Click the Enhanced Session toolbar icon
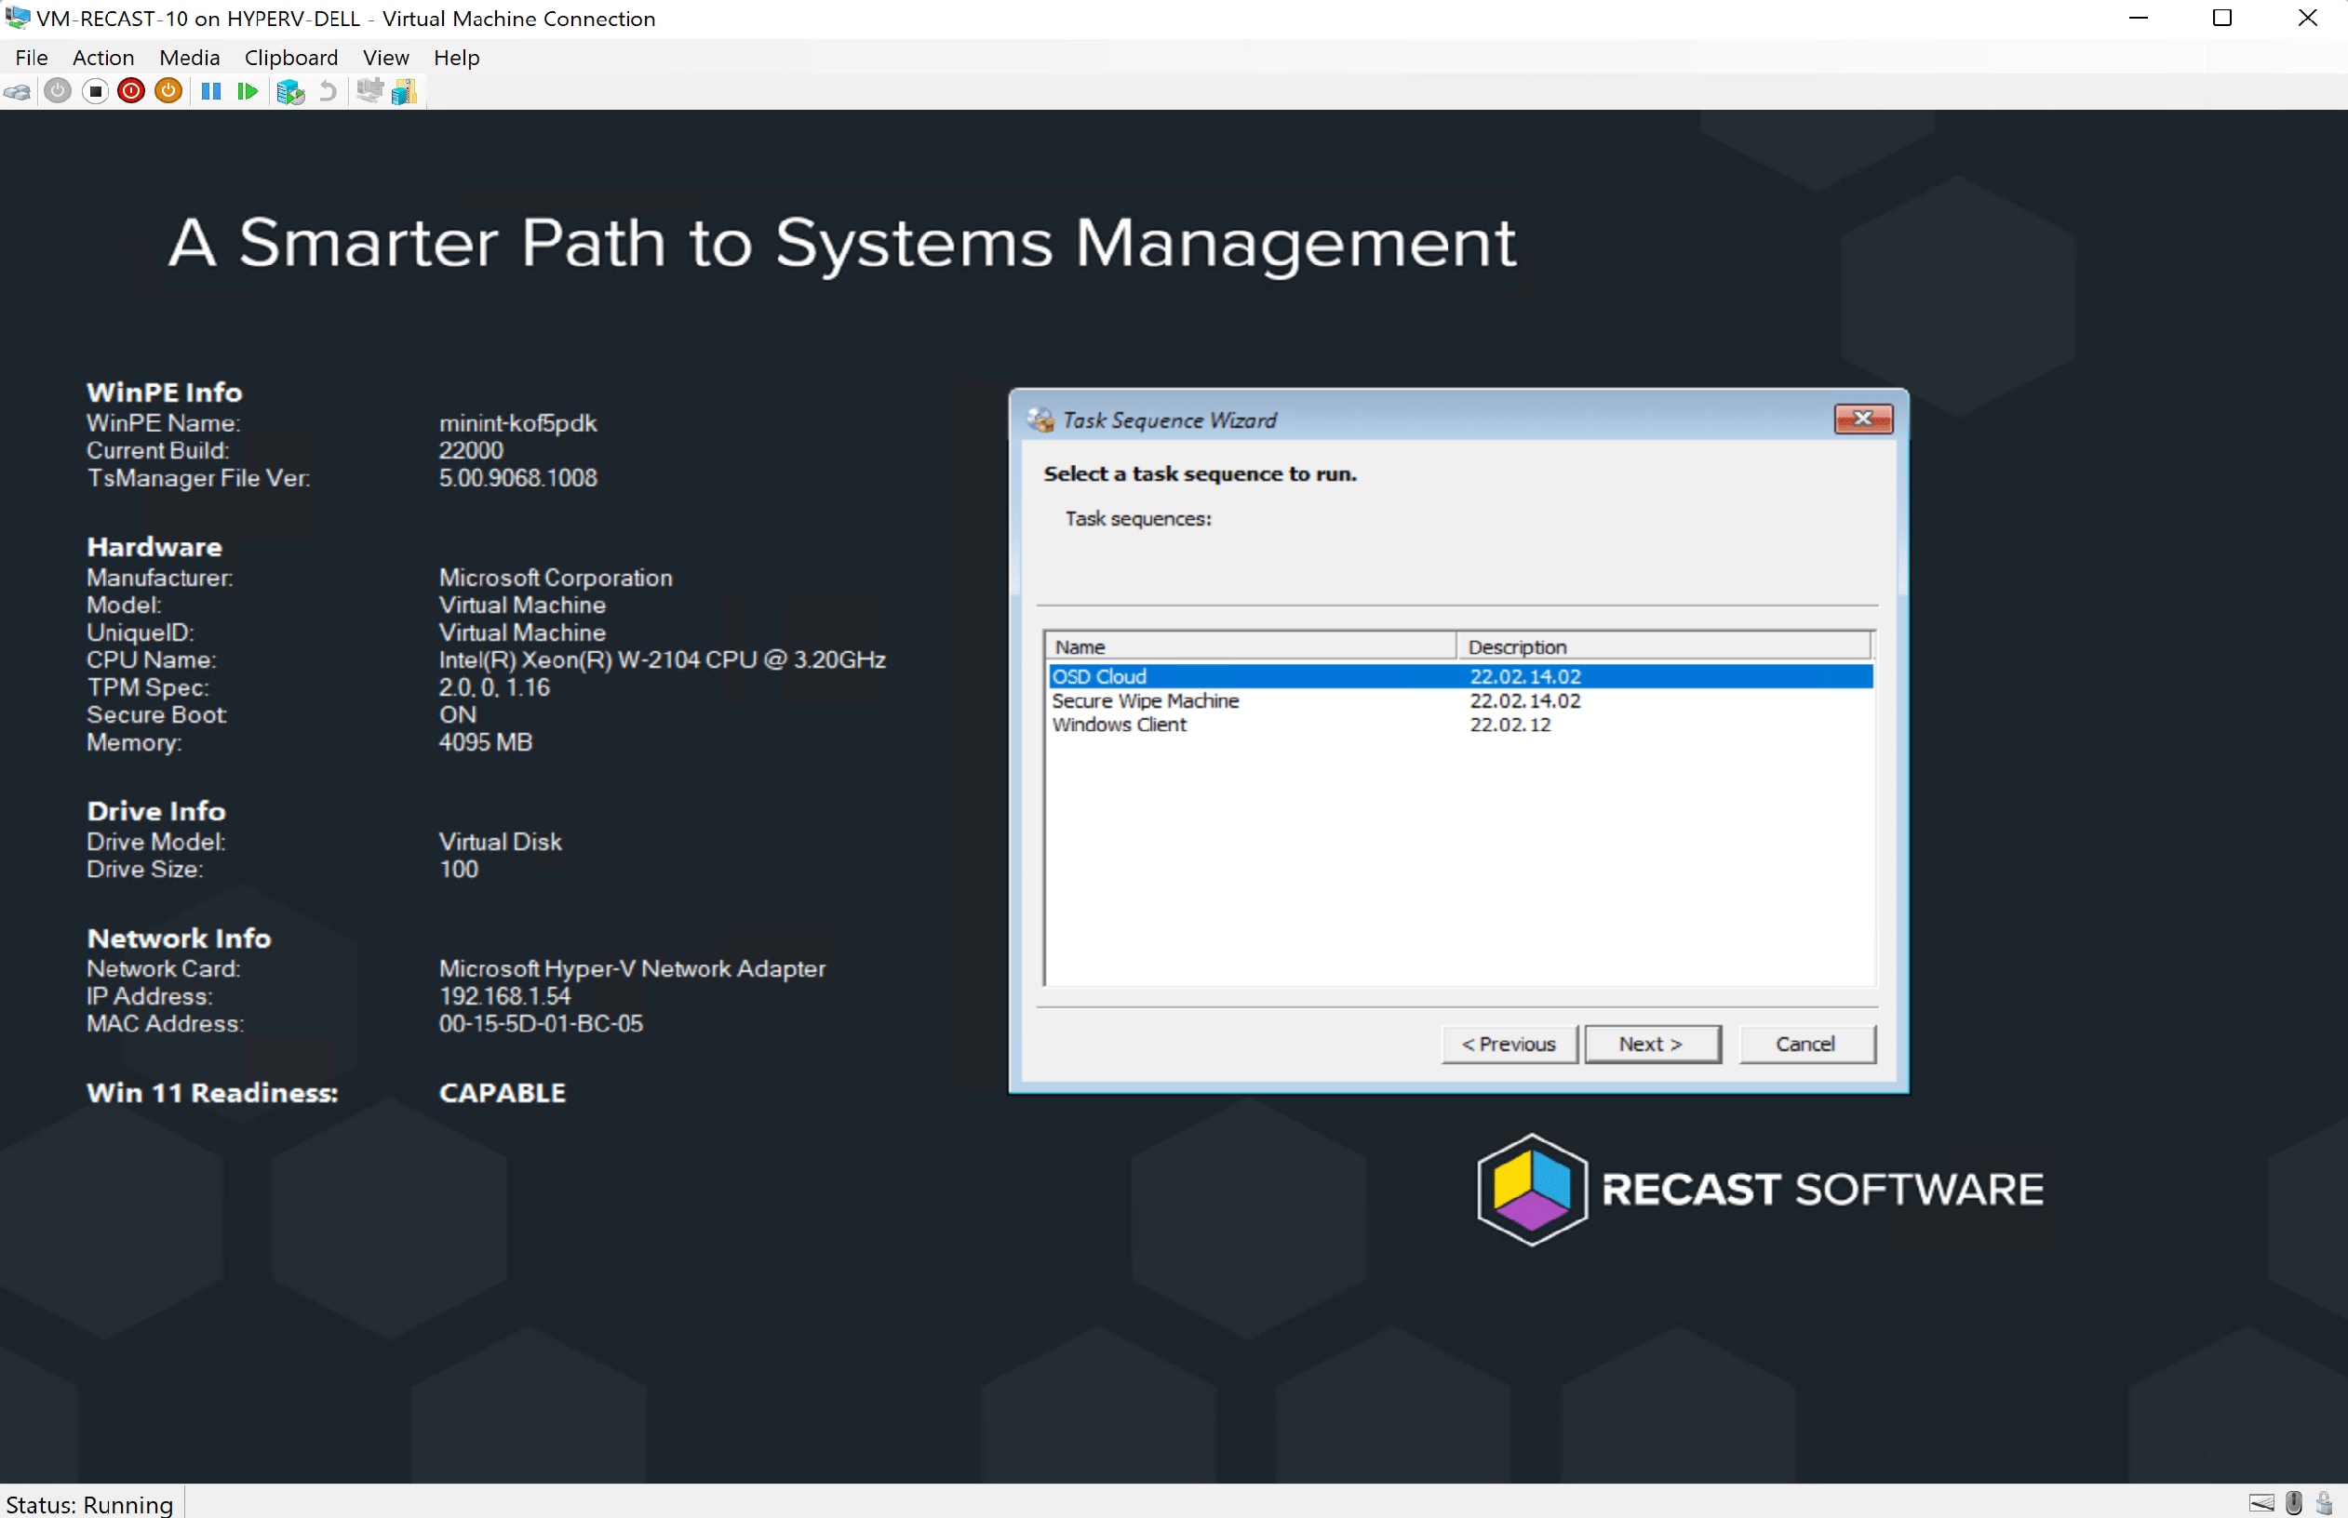This screenshot has width=2348, height=1518. (369, 92)
